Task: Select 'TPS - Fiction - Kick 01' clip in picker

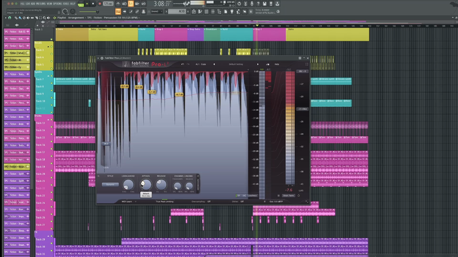Action: [x=17, y=31]
